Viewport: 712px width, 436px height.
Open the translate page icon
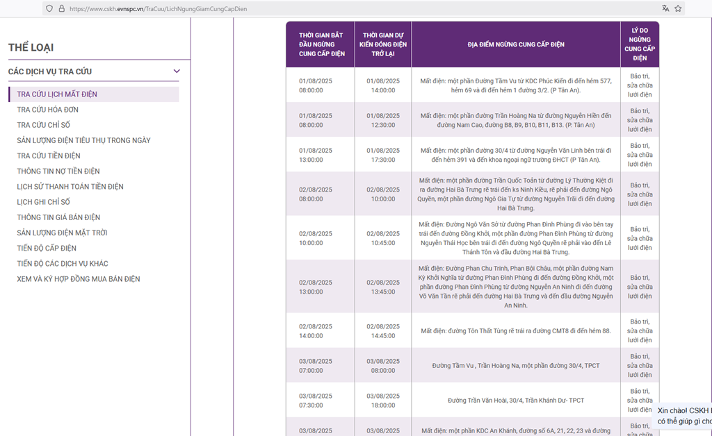(665, 8)
